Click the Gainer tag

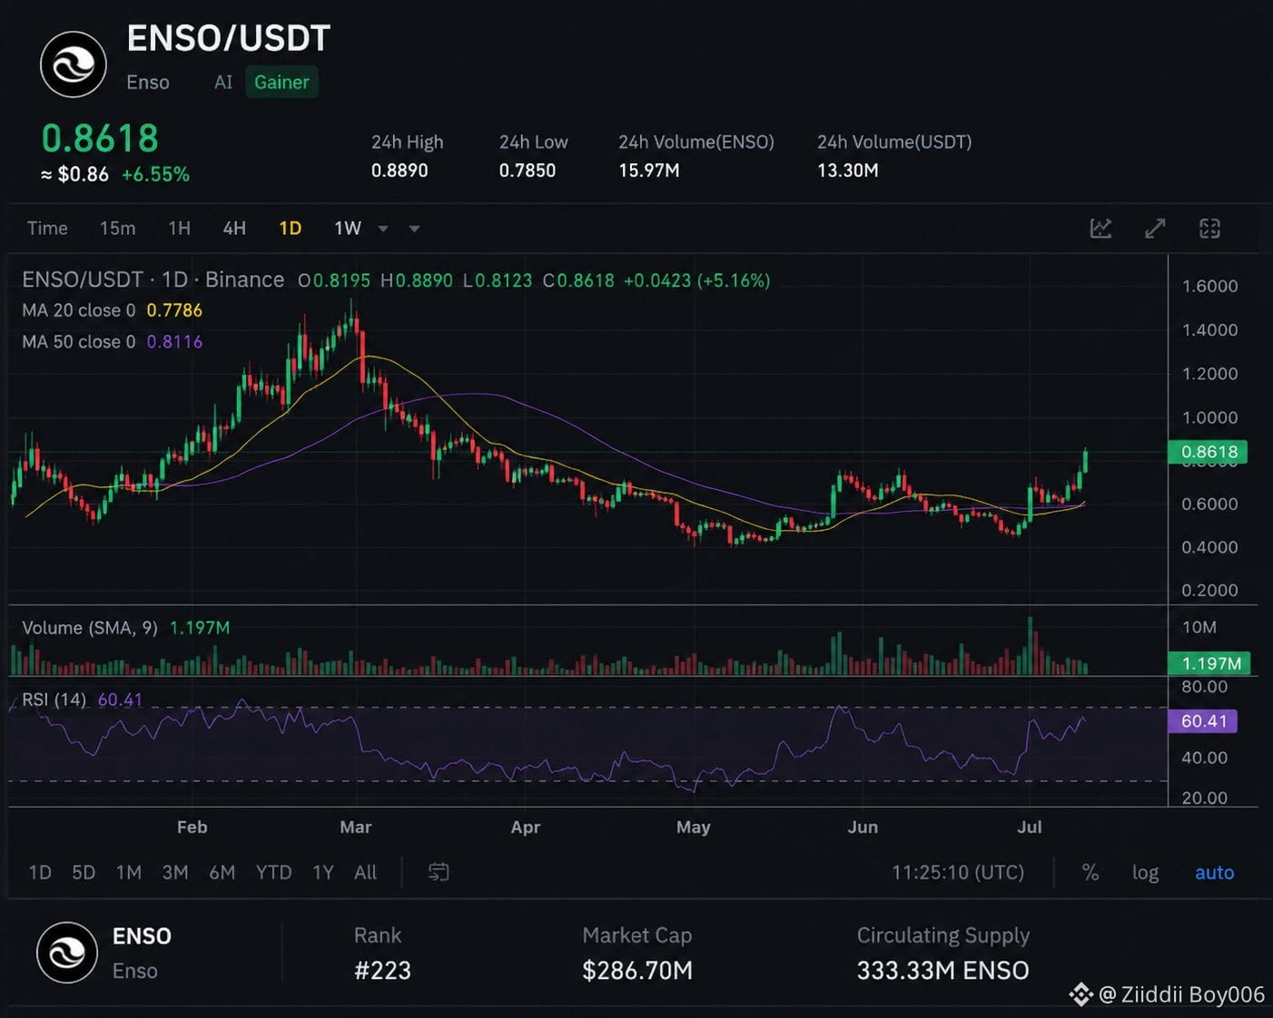point(281,82)
